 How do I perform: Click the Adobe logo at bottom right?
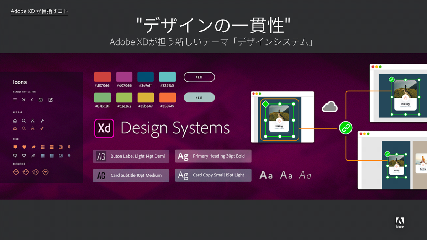[400, 222]
